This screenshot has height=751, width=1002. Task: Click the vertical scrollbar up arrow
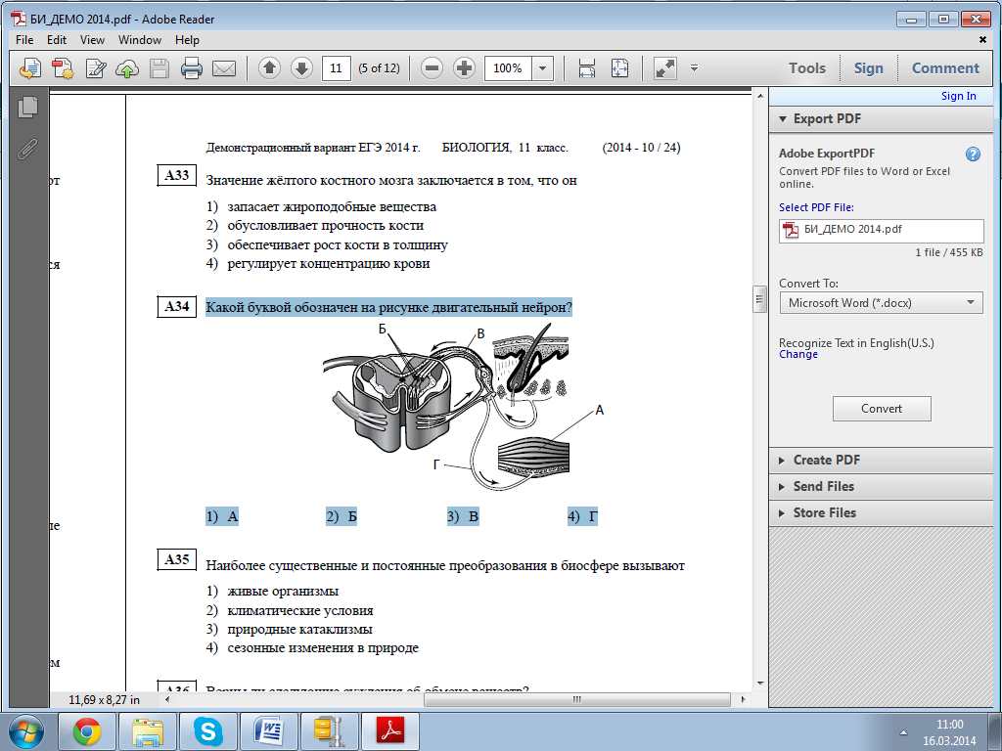tap(759, 97)
